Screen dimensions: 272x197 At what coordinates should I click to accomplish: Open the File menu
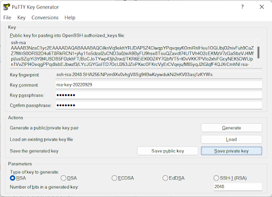coord(7,18)
